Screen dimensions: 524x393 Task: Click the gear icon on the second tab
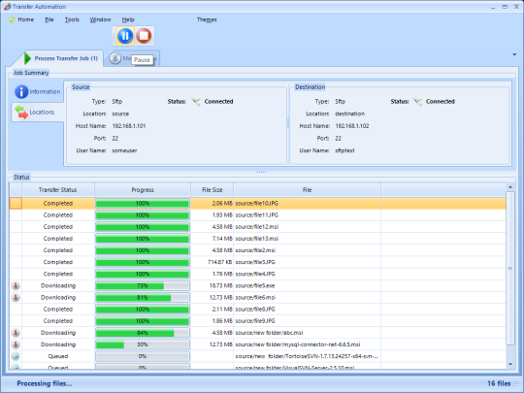pyautogui.click(x=115, y=59)
